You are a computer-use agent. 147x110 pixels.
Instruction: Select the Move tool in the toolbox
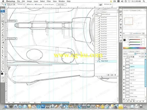(3, 14)
